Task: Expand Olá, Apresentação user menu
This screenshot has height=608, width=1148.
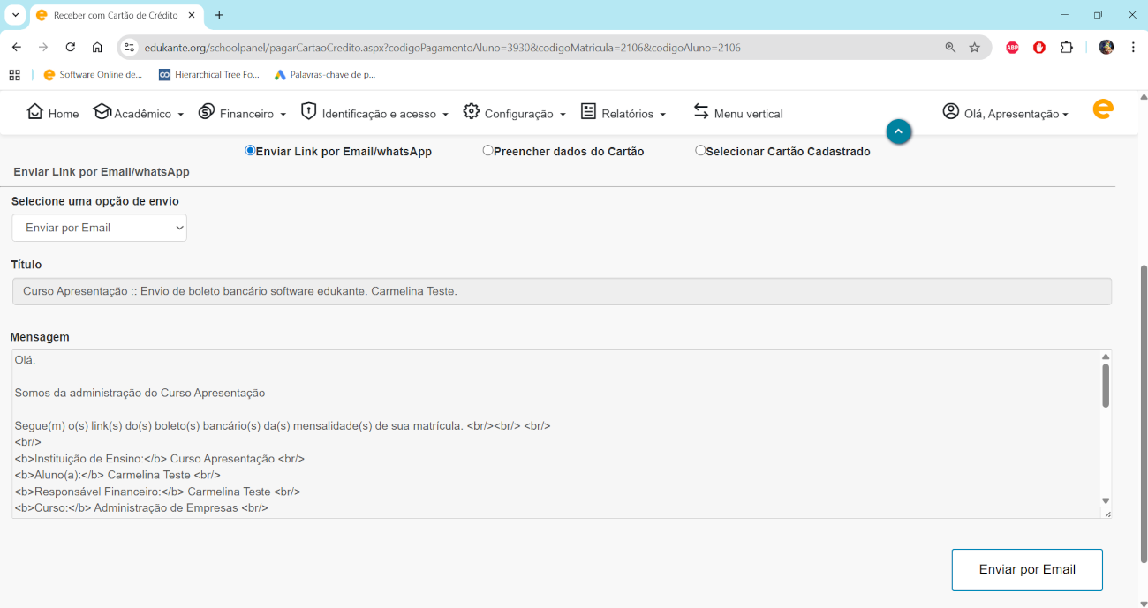Action: click(x=1005, y=114)
